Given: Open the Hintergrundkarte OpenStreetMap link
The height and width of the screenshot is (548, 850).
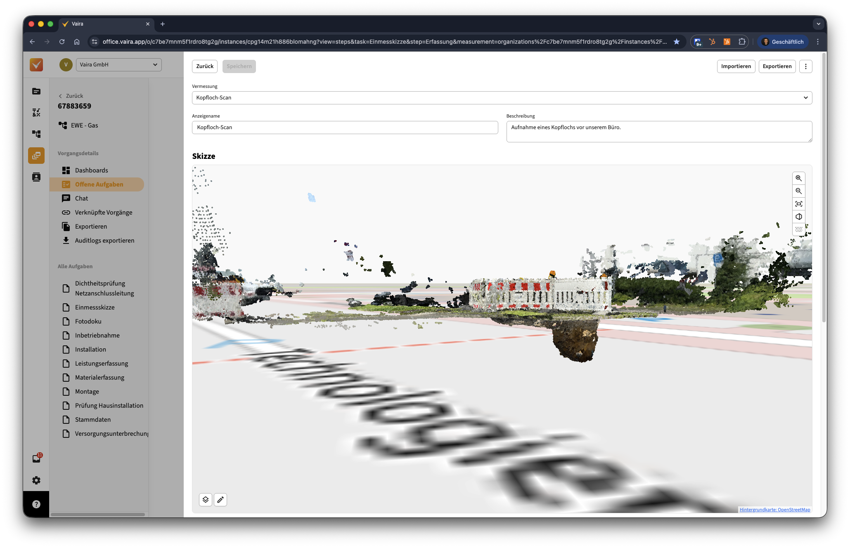Looking at the screenshot, I should (x=774, y=510).
